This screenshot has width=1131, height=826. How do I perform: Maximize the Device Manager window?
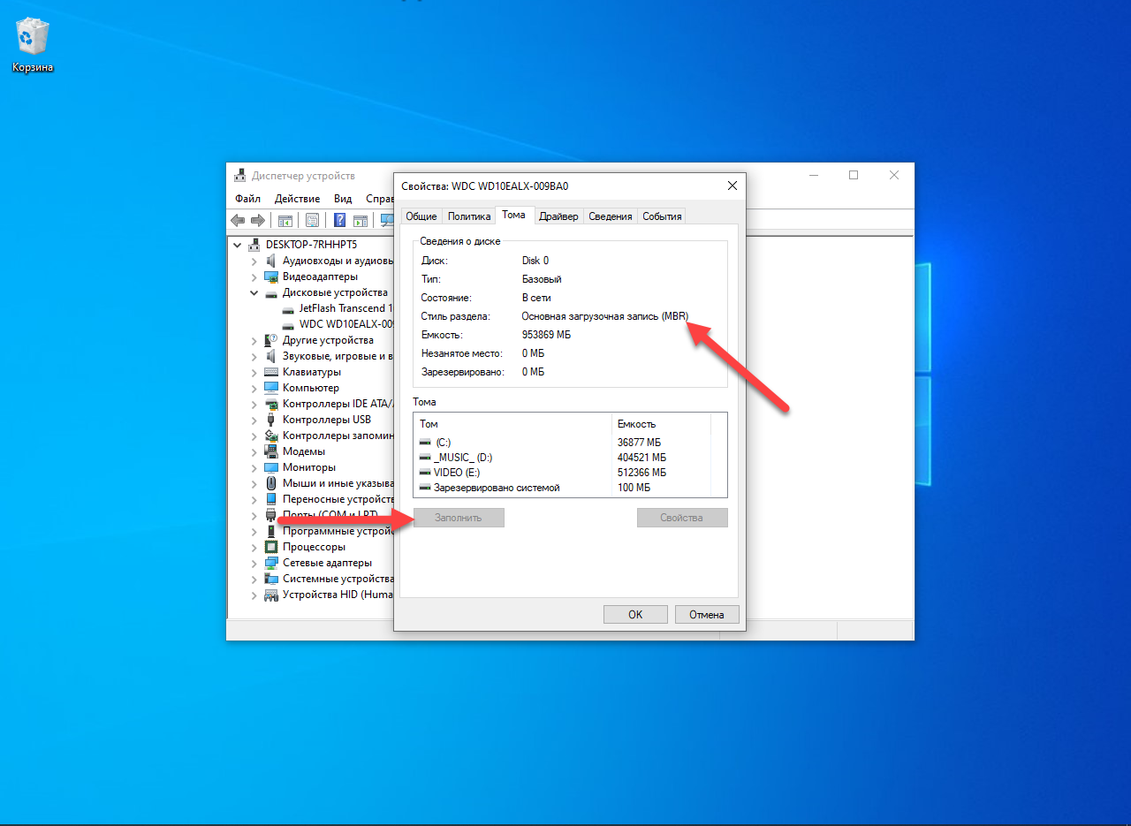[x=854, y=175]
